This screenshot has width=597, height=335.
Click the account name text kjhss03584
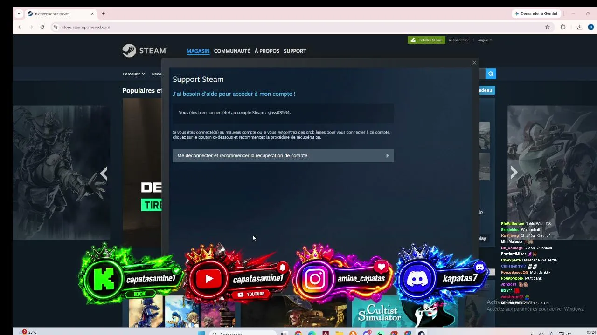(x=279, y=112)
